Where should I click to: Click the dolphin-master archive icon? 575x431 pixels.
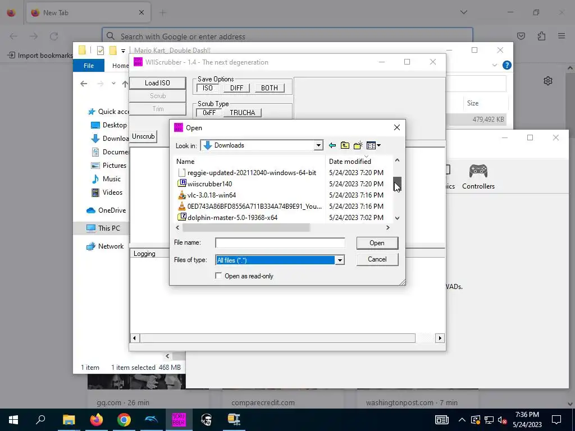pos(182,217)
